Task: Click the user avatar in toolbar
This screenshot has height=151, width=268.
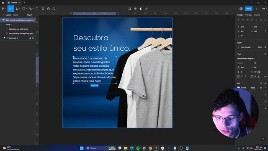Action: click(x=241, y=9)
